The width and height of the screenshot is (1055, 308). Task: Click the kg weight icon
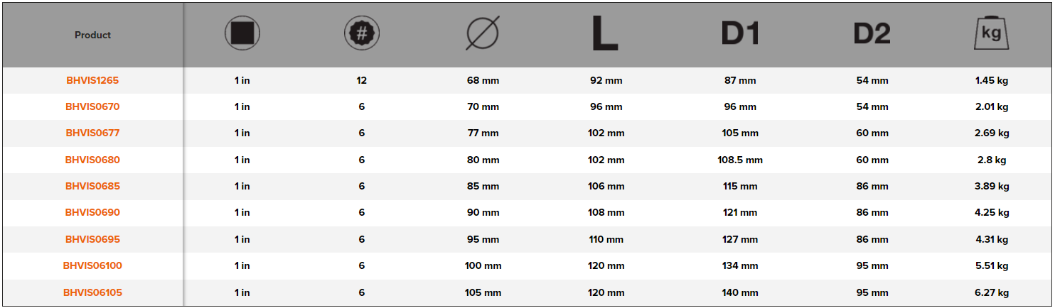pos(992,33)
